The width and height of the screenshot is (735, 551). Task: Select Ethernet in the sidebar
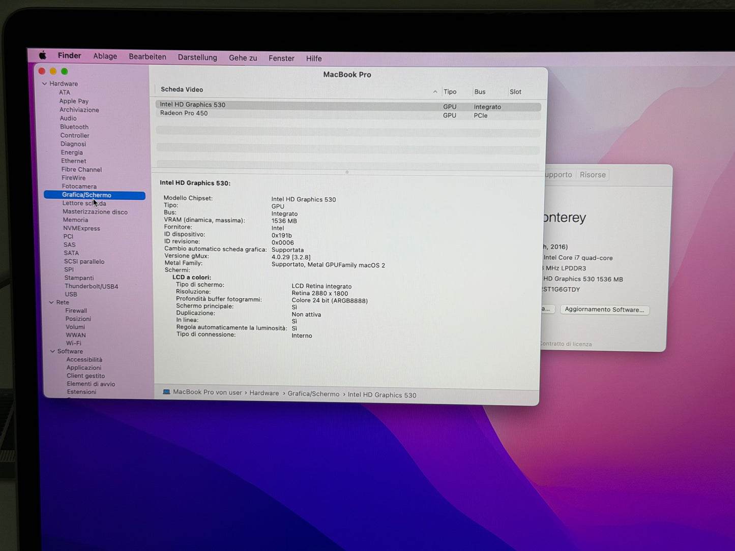[74, 161]
